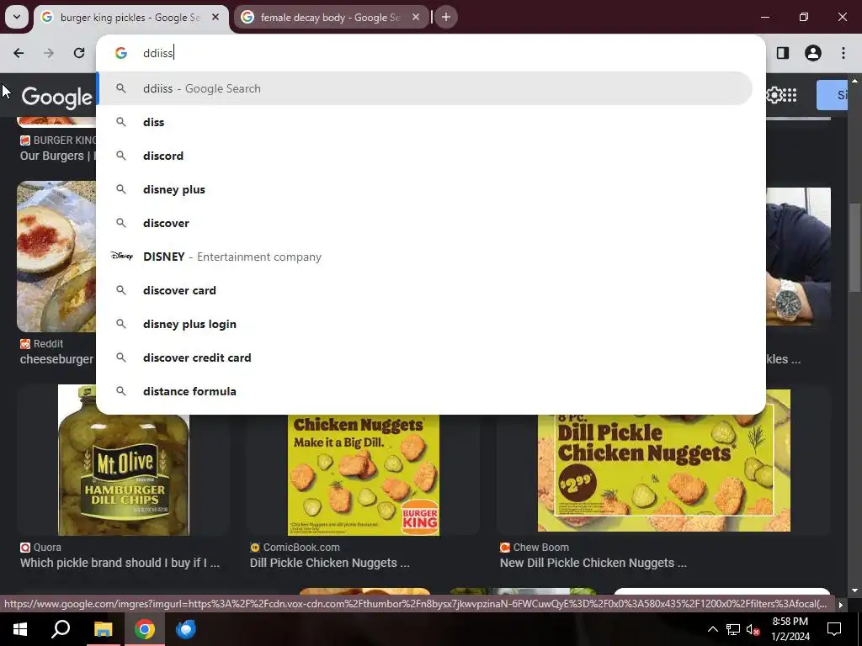Open 'Which pickle brand should I buy' Quora link
Viewport: 862px width, 646px height.
(120, 563)
